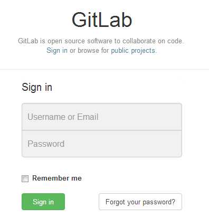Click the "or browse for" tagline text
Image resolution: width=209 pixels, height=217 pixels.
tap(89, 51)
